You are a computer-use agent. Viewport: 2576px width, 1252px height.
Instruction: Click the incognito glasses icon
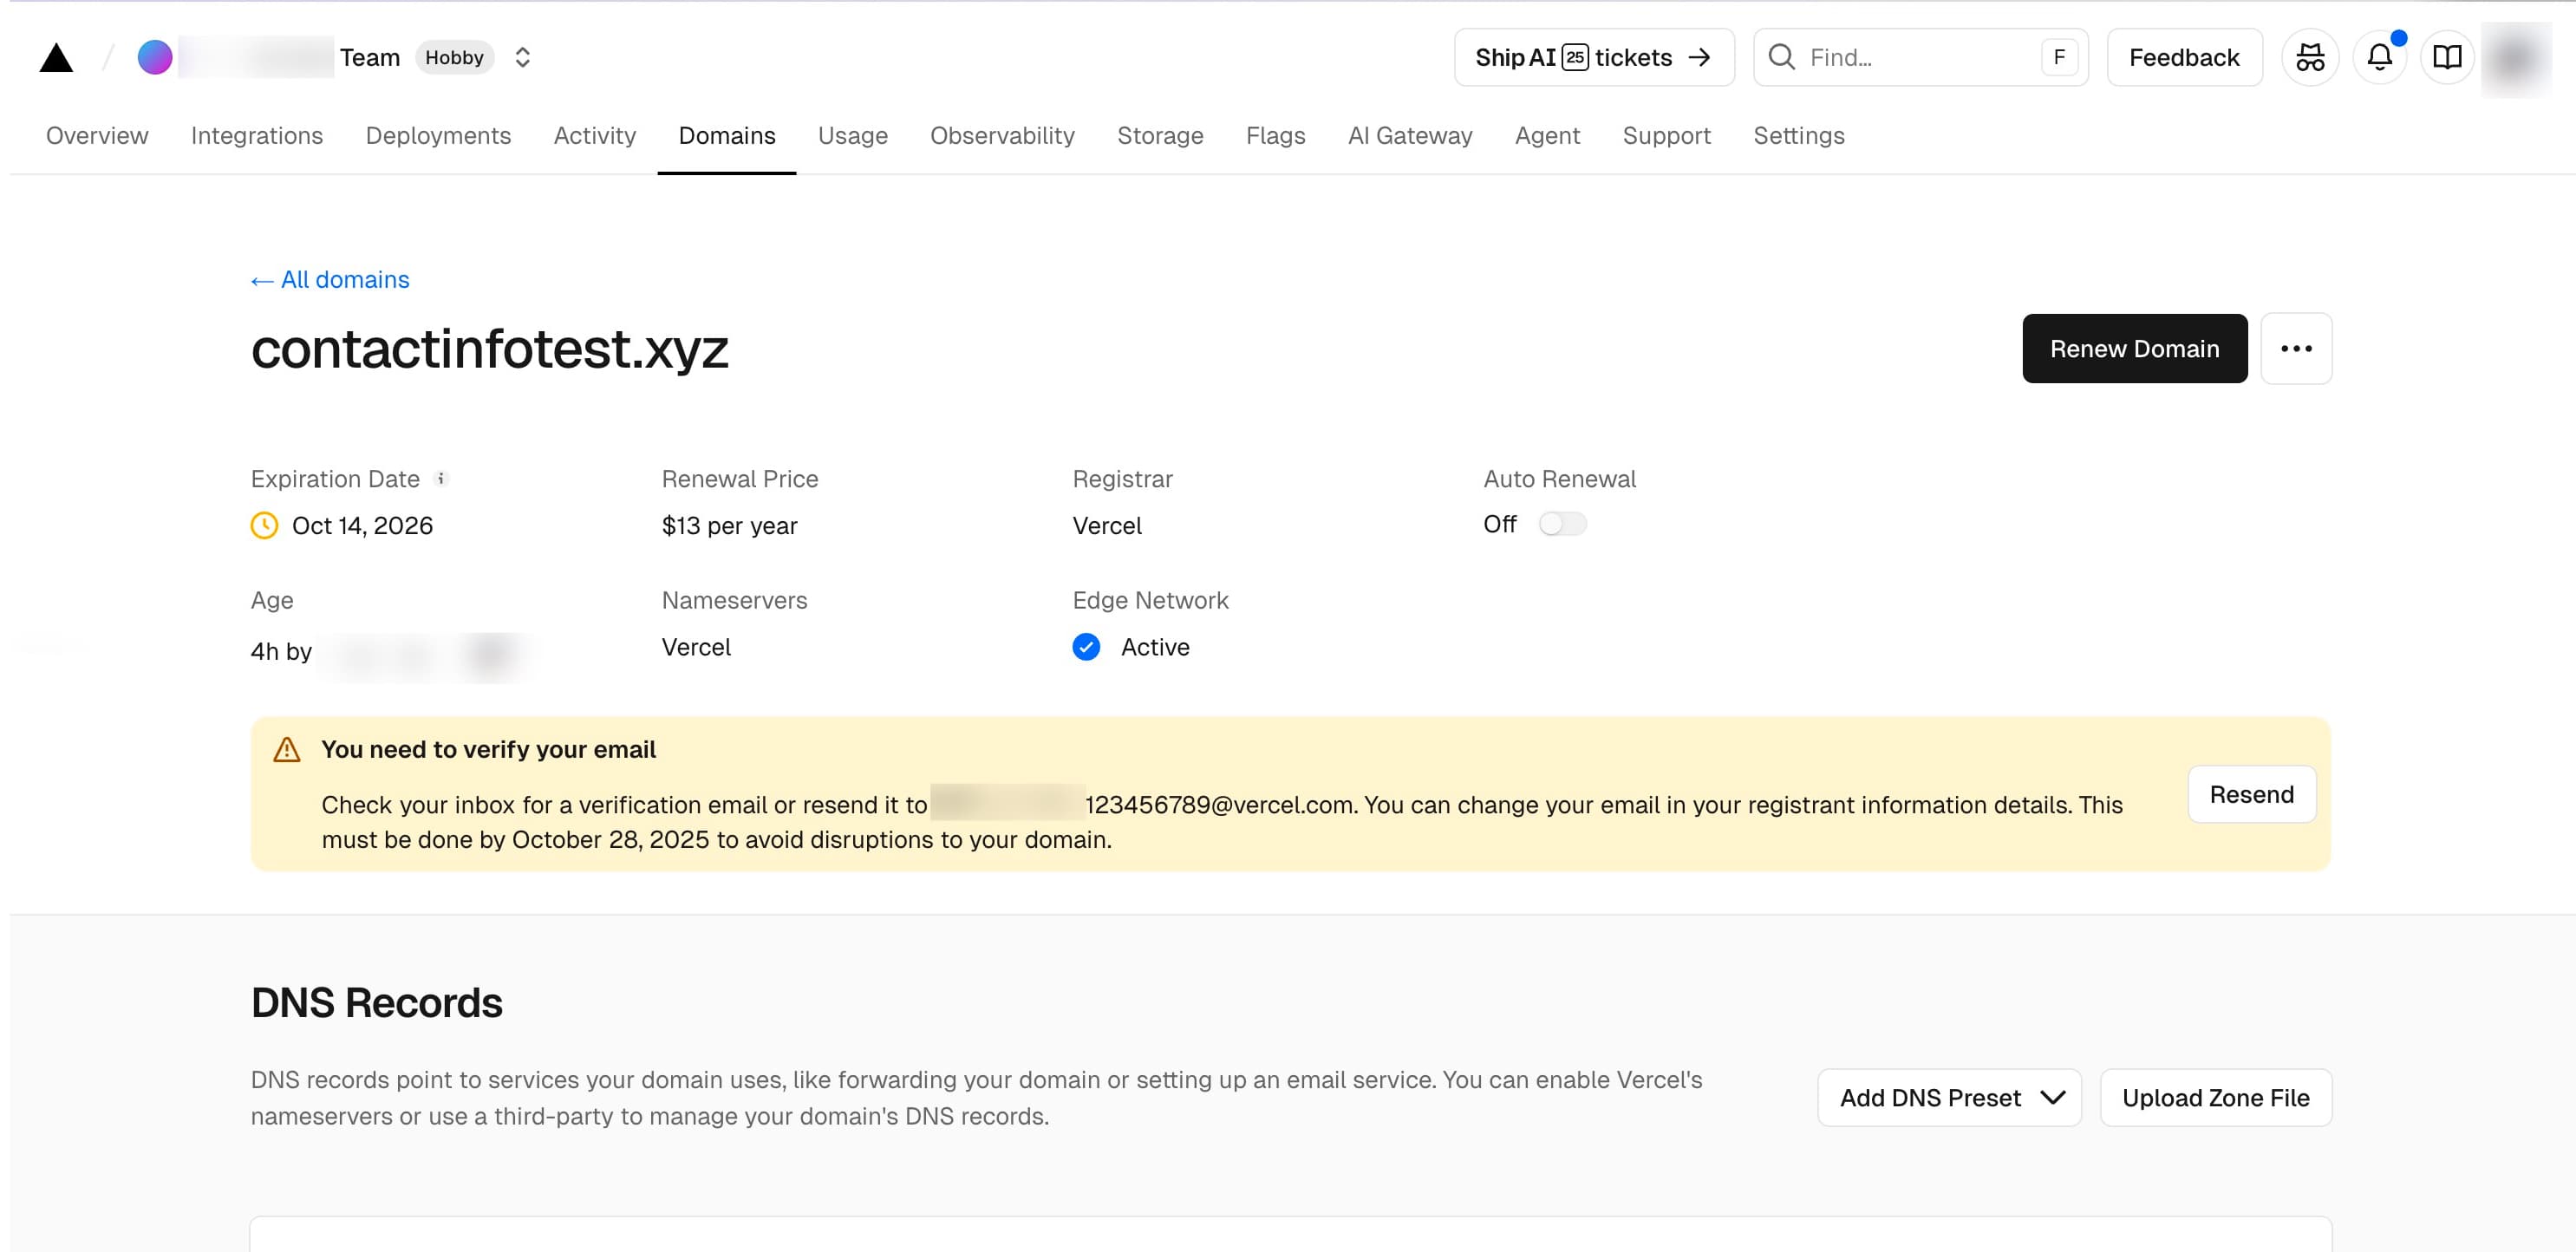(x=2310, y=57)
